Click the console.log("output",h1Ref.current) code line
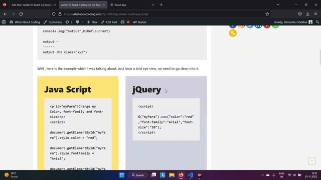Viewport: 321px width, 180px height. click(76, 31)
